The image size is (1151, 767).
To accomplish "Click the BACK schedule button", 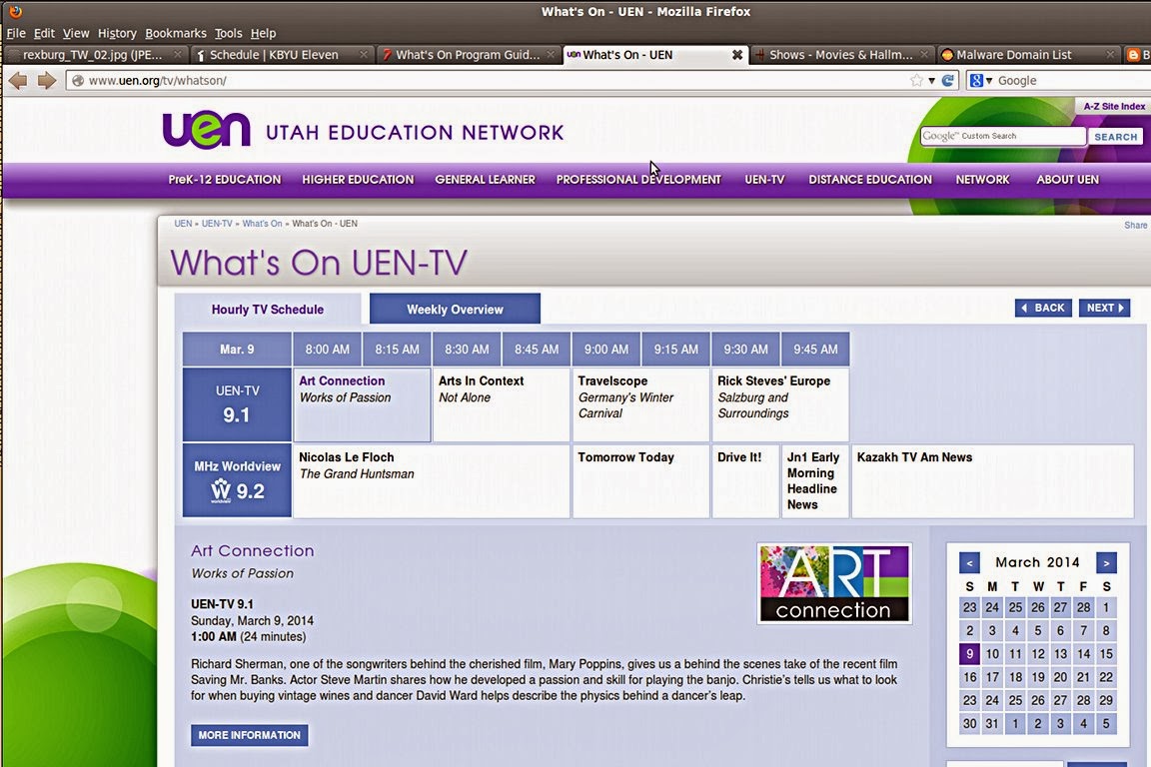I will tap(1043, 308).
